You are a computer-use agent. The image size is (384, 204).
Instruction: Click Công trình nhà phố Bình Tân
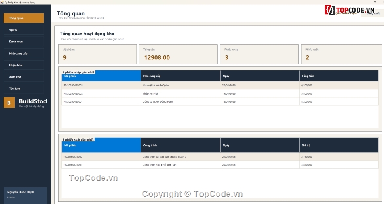[x=181, y=165]
